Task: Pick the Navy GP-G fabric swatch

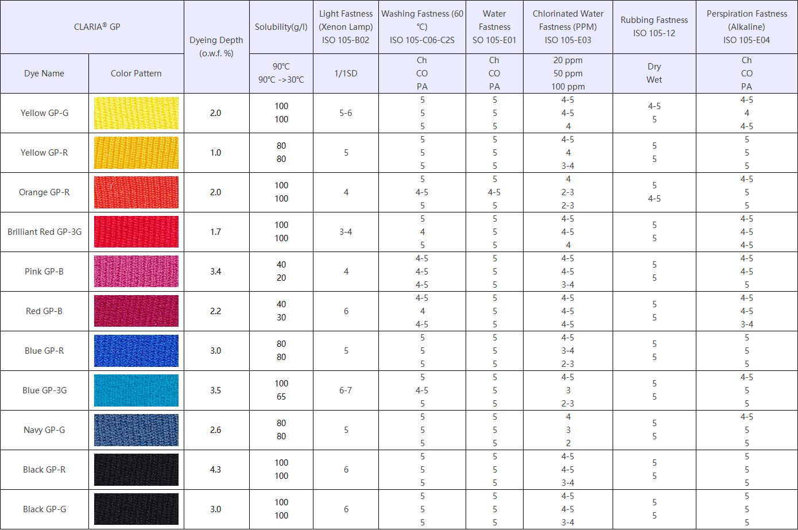Action: point(136,430)
